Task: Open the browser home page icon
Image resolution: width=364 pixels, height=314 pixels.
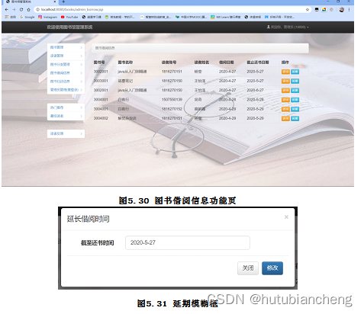Action: [x=28, y=10]
